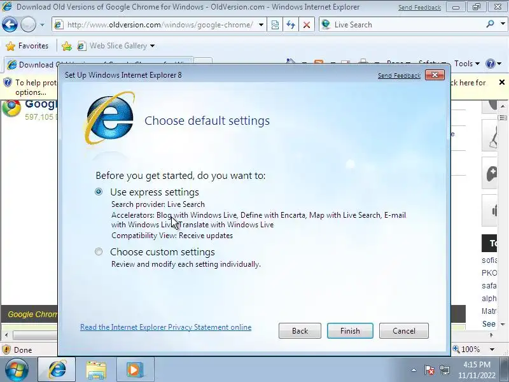
Task: Expand the Help dropdown arrow
Action: [499, 63]
